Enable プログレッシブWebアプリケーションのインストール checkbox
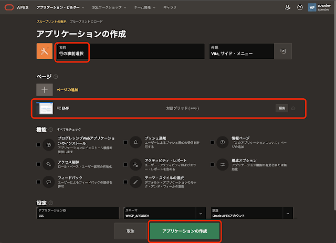 click(38, 145)
